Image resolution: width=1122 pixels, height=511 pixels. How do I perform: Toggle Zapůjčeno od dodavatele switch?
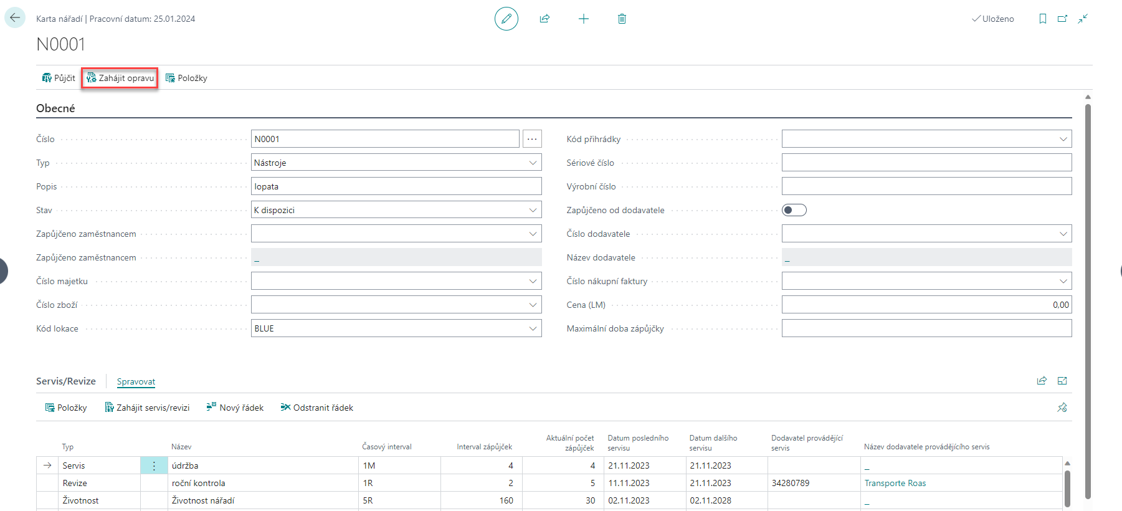[794, 210]
